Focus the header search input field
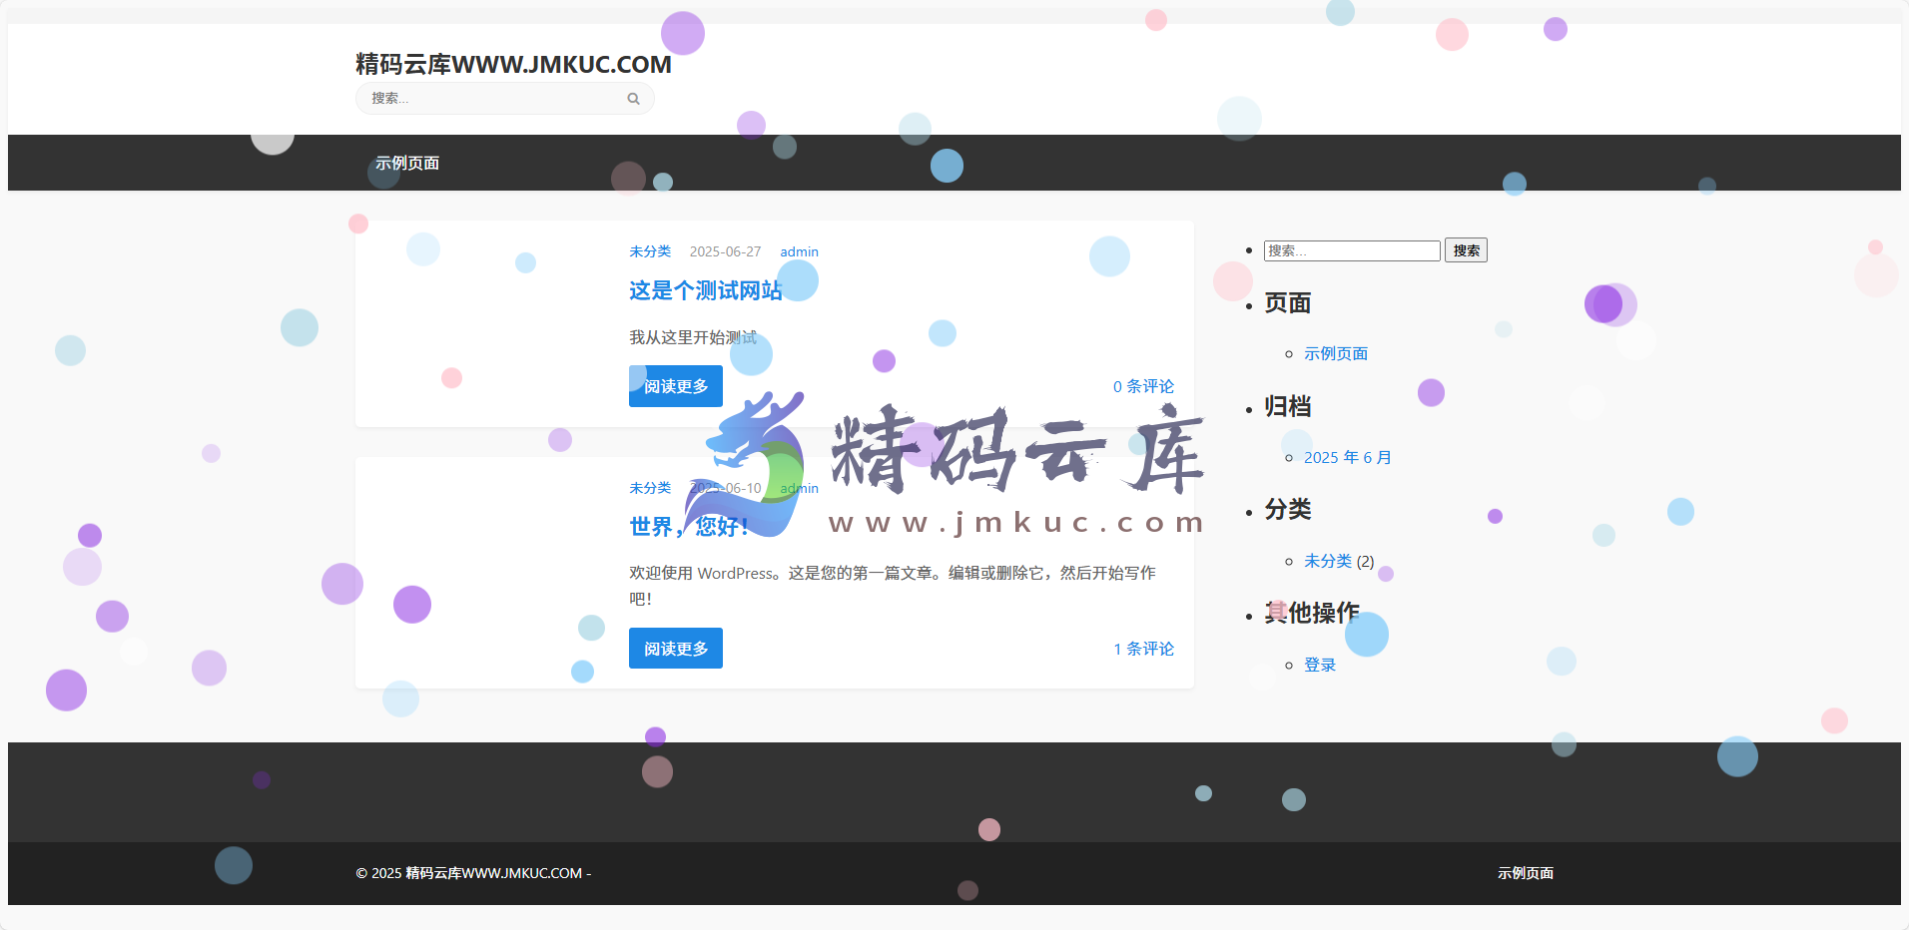This screenshot has width=1909, height=930. (504, 99)
